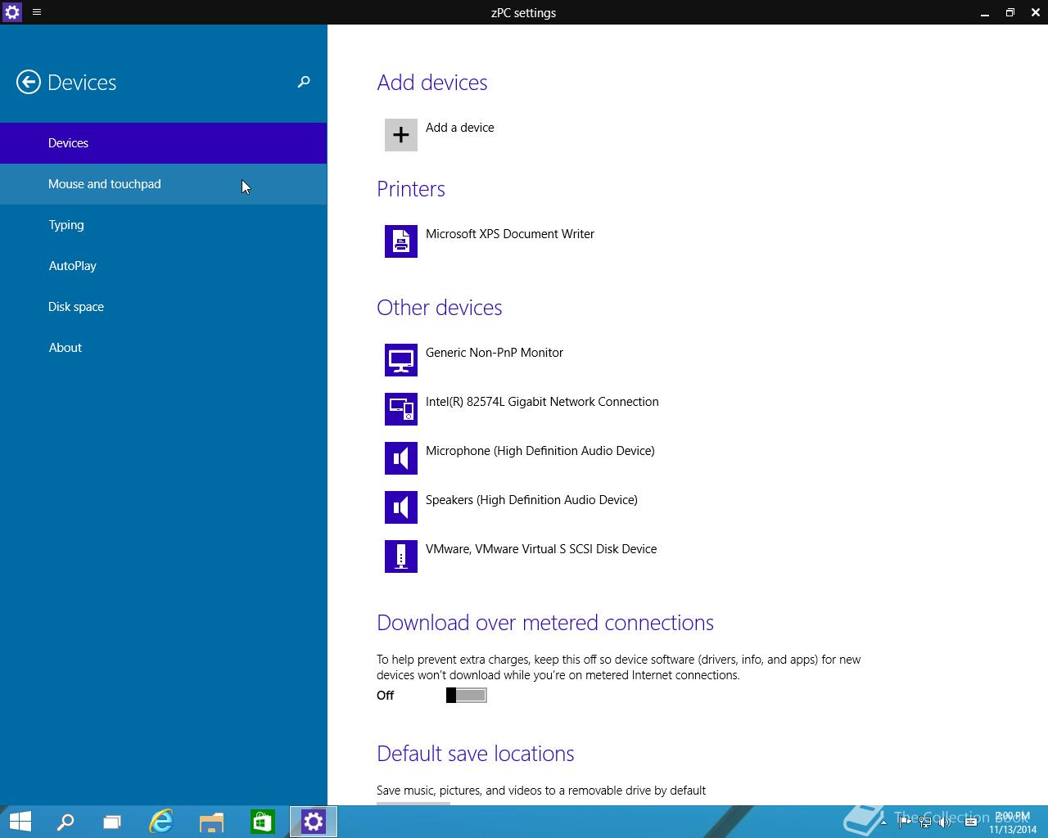Screen dimensions: 1048x838
Task: Click 'Speakers (High Definition Audio Device)' text
Action: [x=531, y=500]
